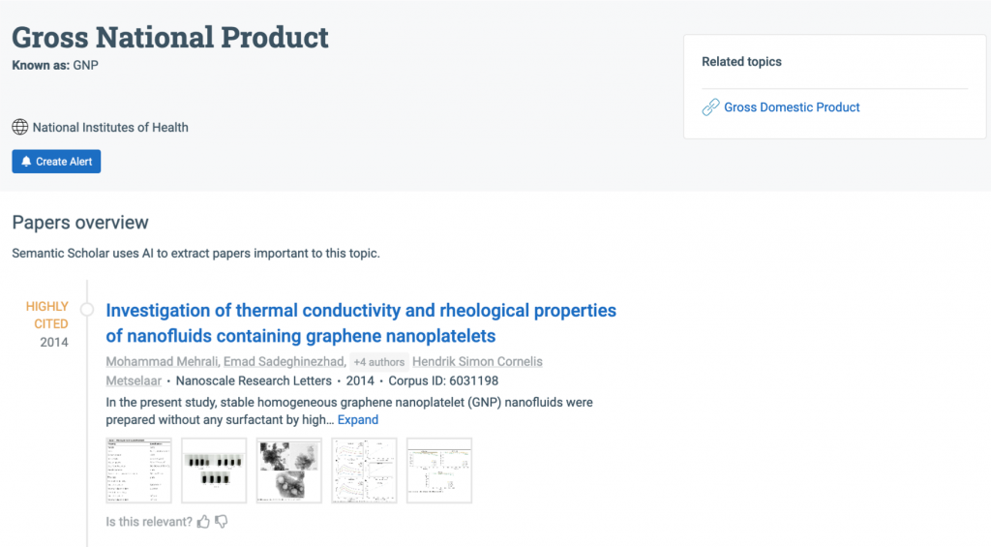View the second figure thumbnail with dark vials

[x=214, y=471]
